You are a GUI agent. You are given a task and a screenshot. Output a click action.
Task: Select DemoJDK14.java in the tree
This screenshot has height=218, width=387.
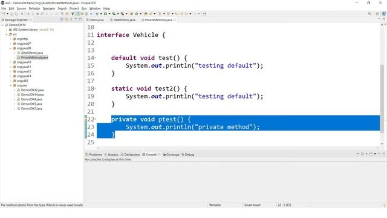coord(32,94)
